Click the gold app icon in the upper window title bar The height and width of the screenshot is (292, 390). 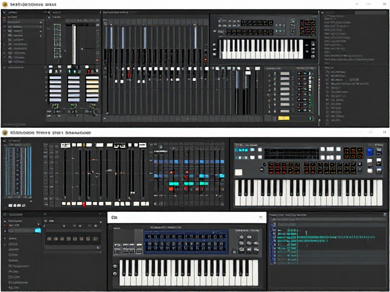[5, 4]
